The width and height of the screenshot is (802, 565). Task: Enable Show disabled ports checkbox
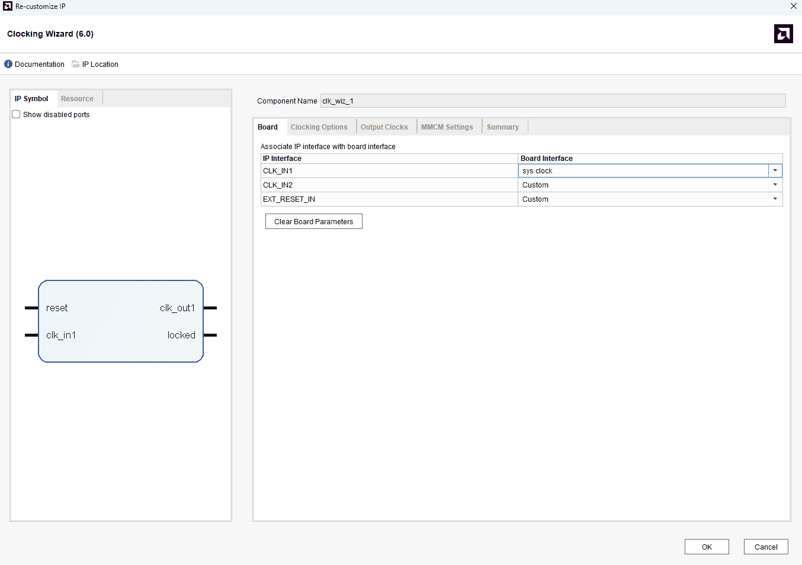coord(17,114)
